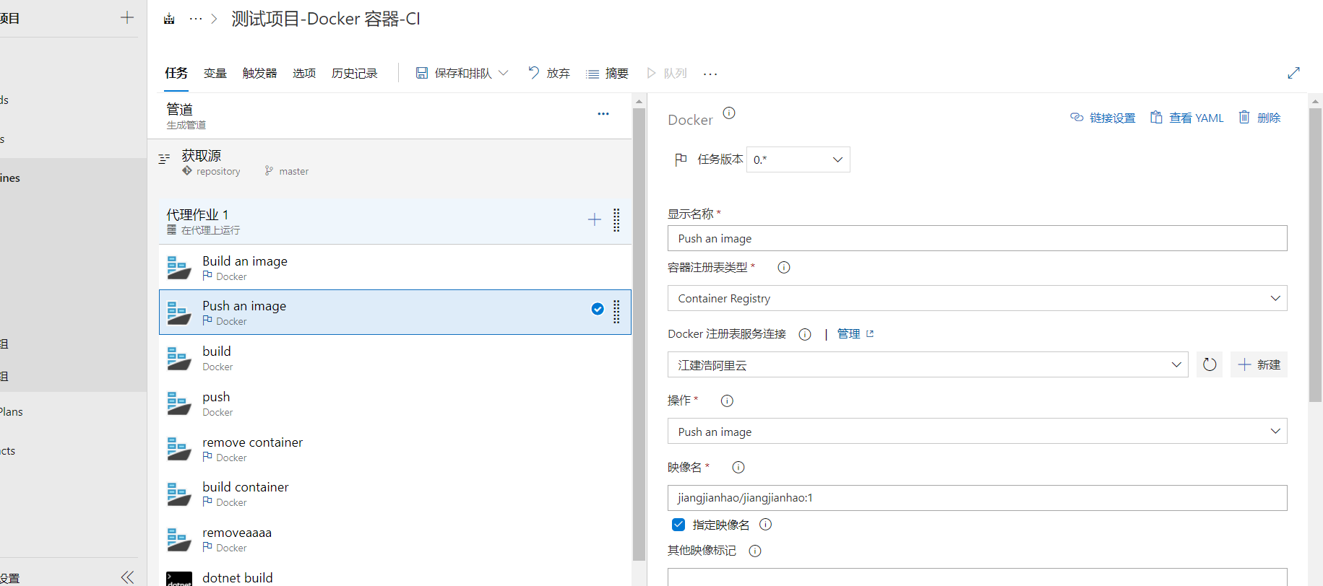Add a task to 代理作业 1
Viewport: 1323px width, 586px height.
click(x=595, y=219)
